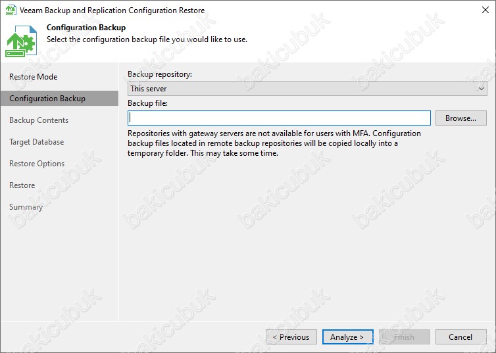Click the 'Configuration Backup' header title
This screenshot has height=353, width=496.
86,28
